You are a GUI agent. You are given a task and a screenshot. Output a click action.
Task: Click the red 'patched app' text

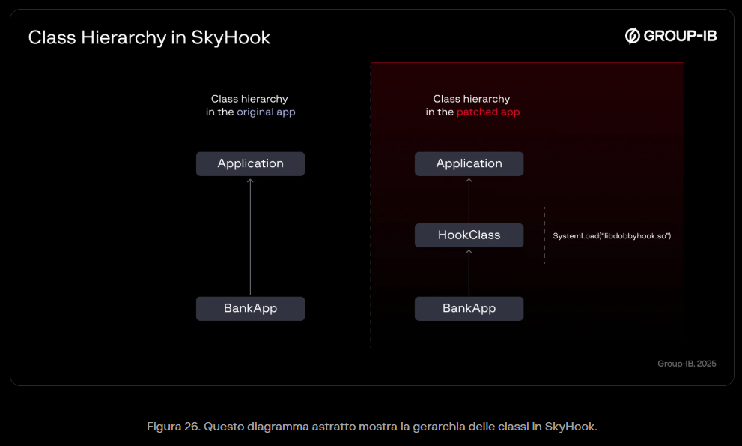[487, 112]
